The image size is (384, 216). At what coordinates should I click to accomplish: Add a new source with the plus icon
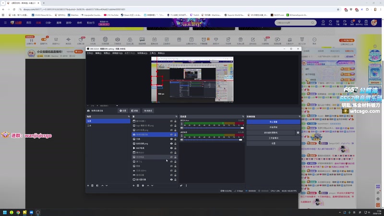pyautogui.click(x=133, y=186)
